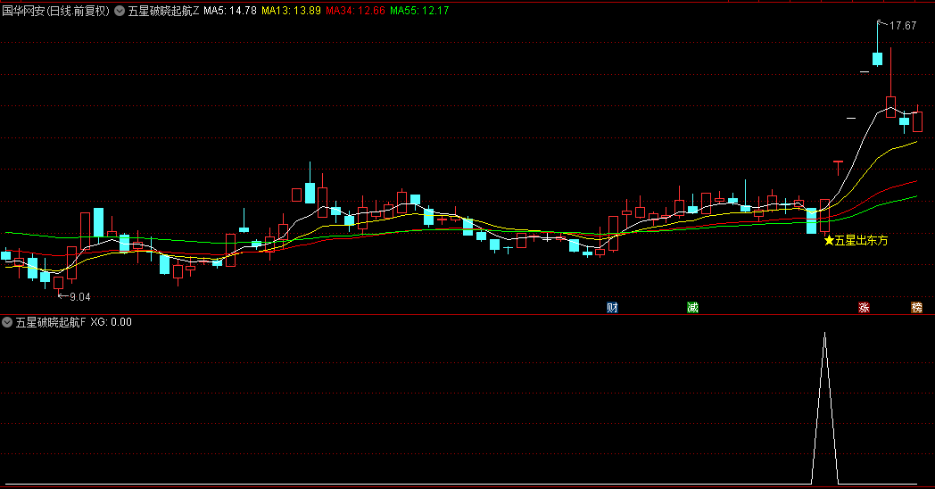
Task: Click the MA5: 14.78 label
Action: 230,11
